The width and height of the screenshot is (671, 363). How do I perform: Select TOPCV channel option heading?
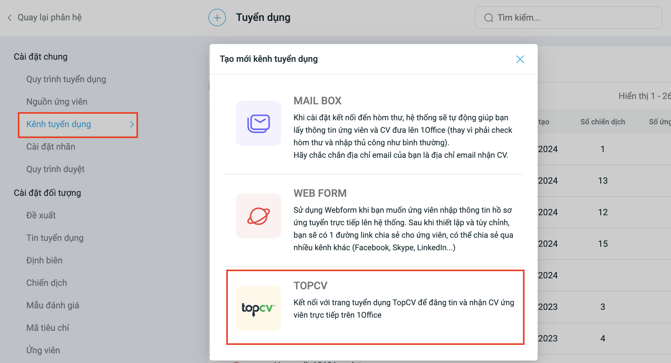tap(310, 286)
